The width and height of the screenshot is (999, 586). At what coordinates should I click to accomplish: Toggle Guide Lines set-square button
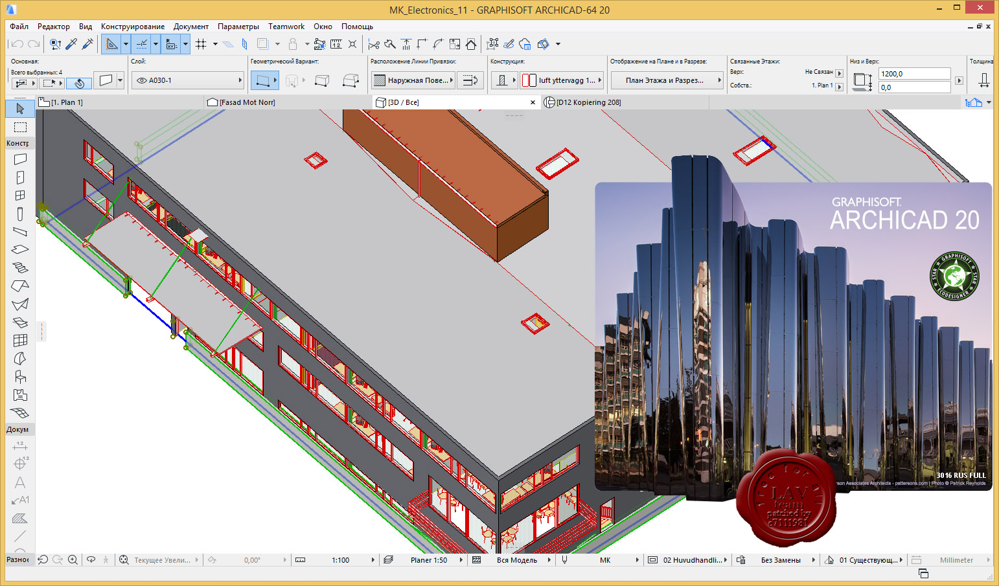coord(112,44)
